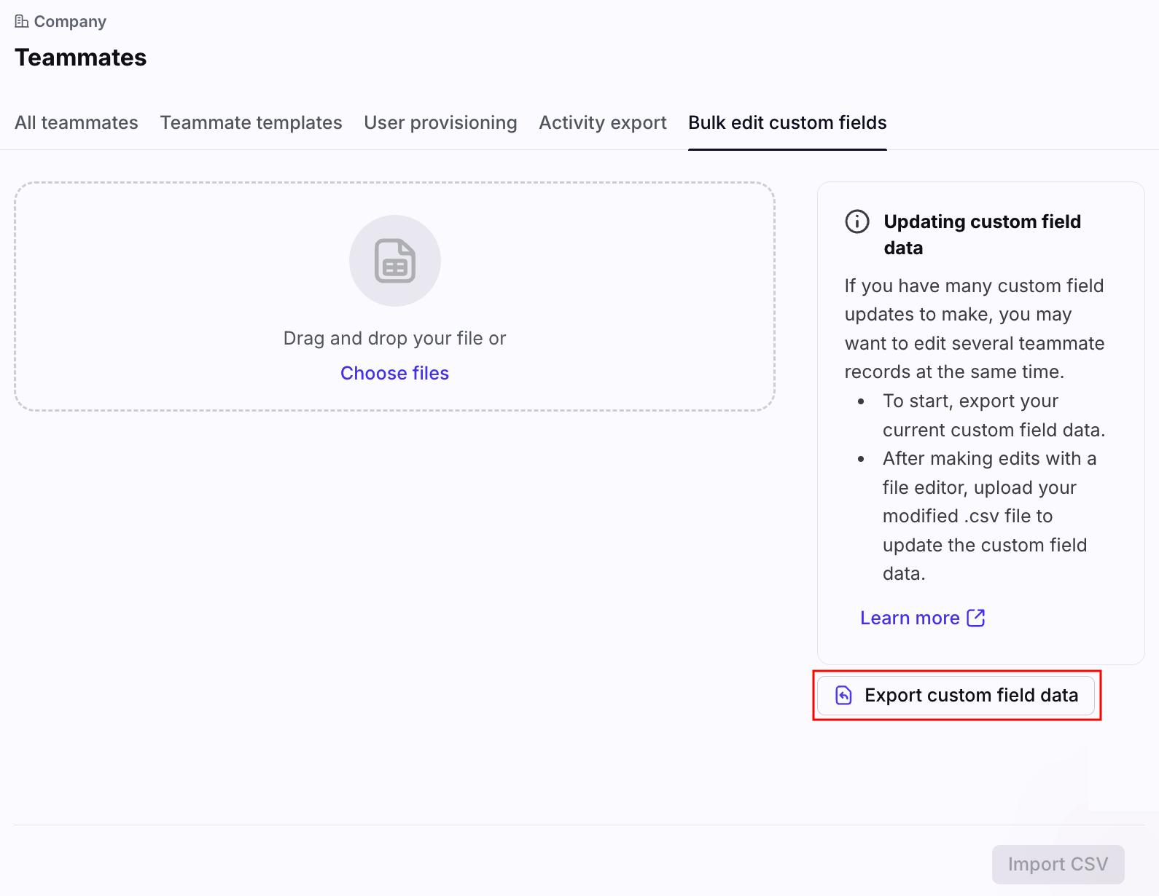
Task: Click the info circle icon beside Updating custom field data
Action: coord(856,221)
